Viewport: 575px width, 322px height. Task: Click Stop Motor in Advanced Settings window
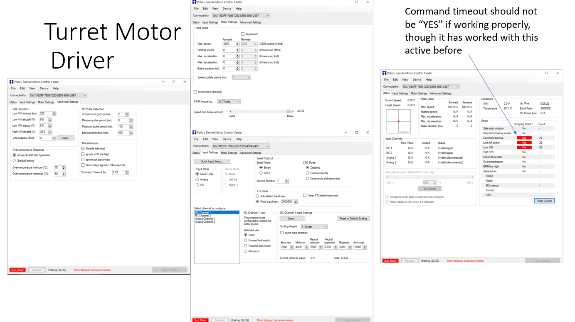(17, 270)
